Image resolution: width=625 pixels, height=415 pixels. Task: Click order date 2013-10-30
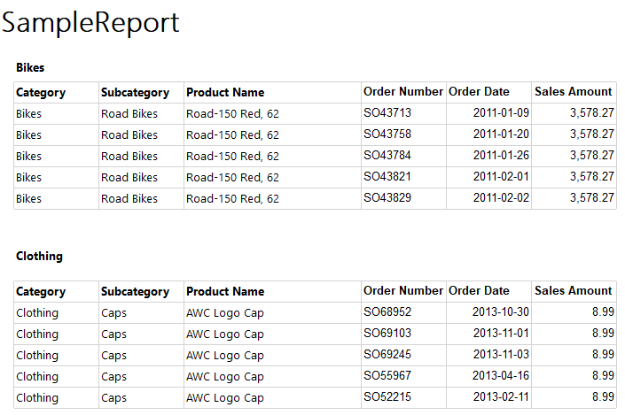coord(501,312)
